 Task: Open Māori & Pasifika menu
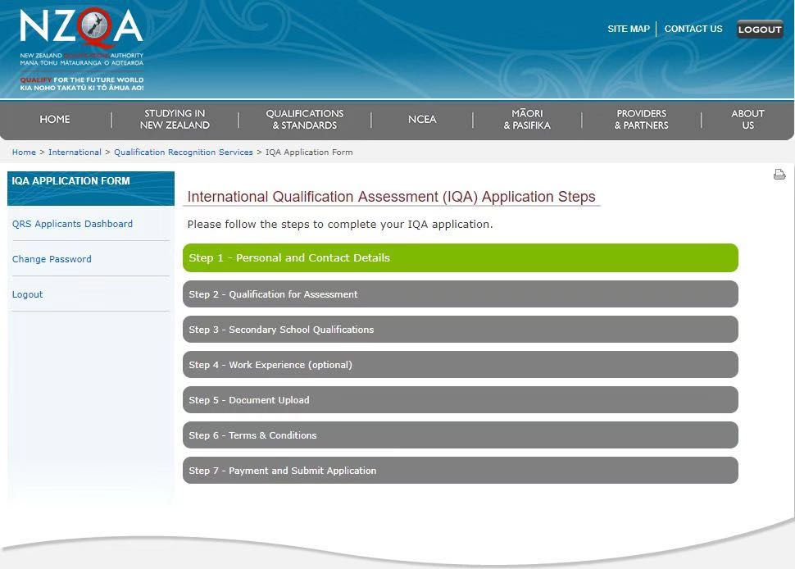[x=527, y=120]
